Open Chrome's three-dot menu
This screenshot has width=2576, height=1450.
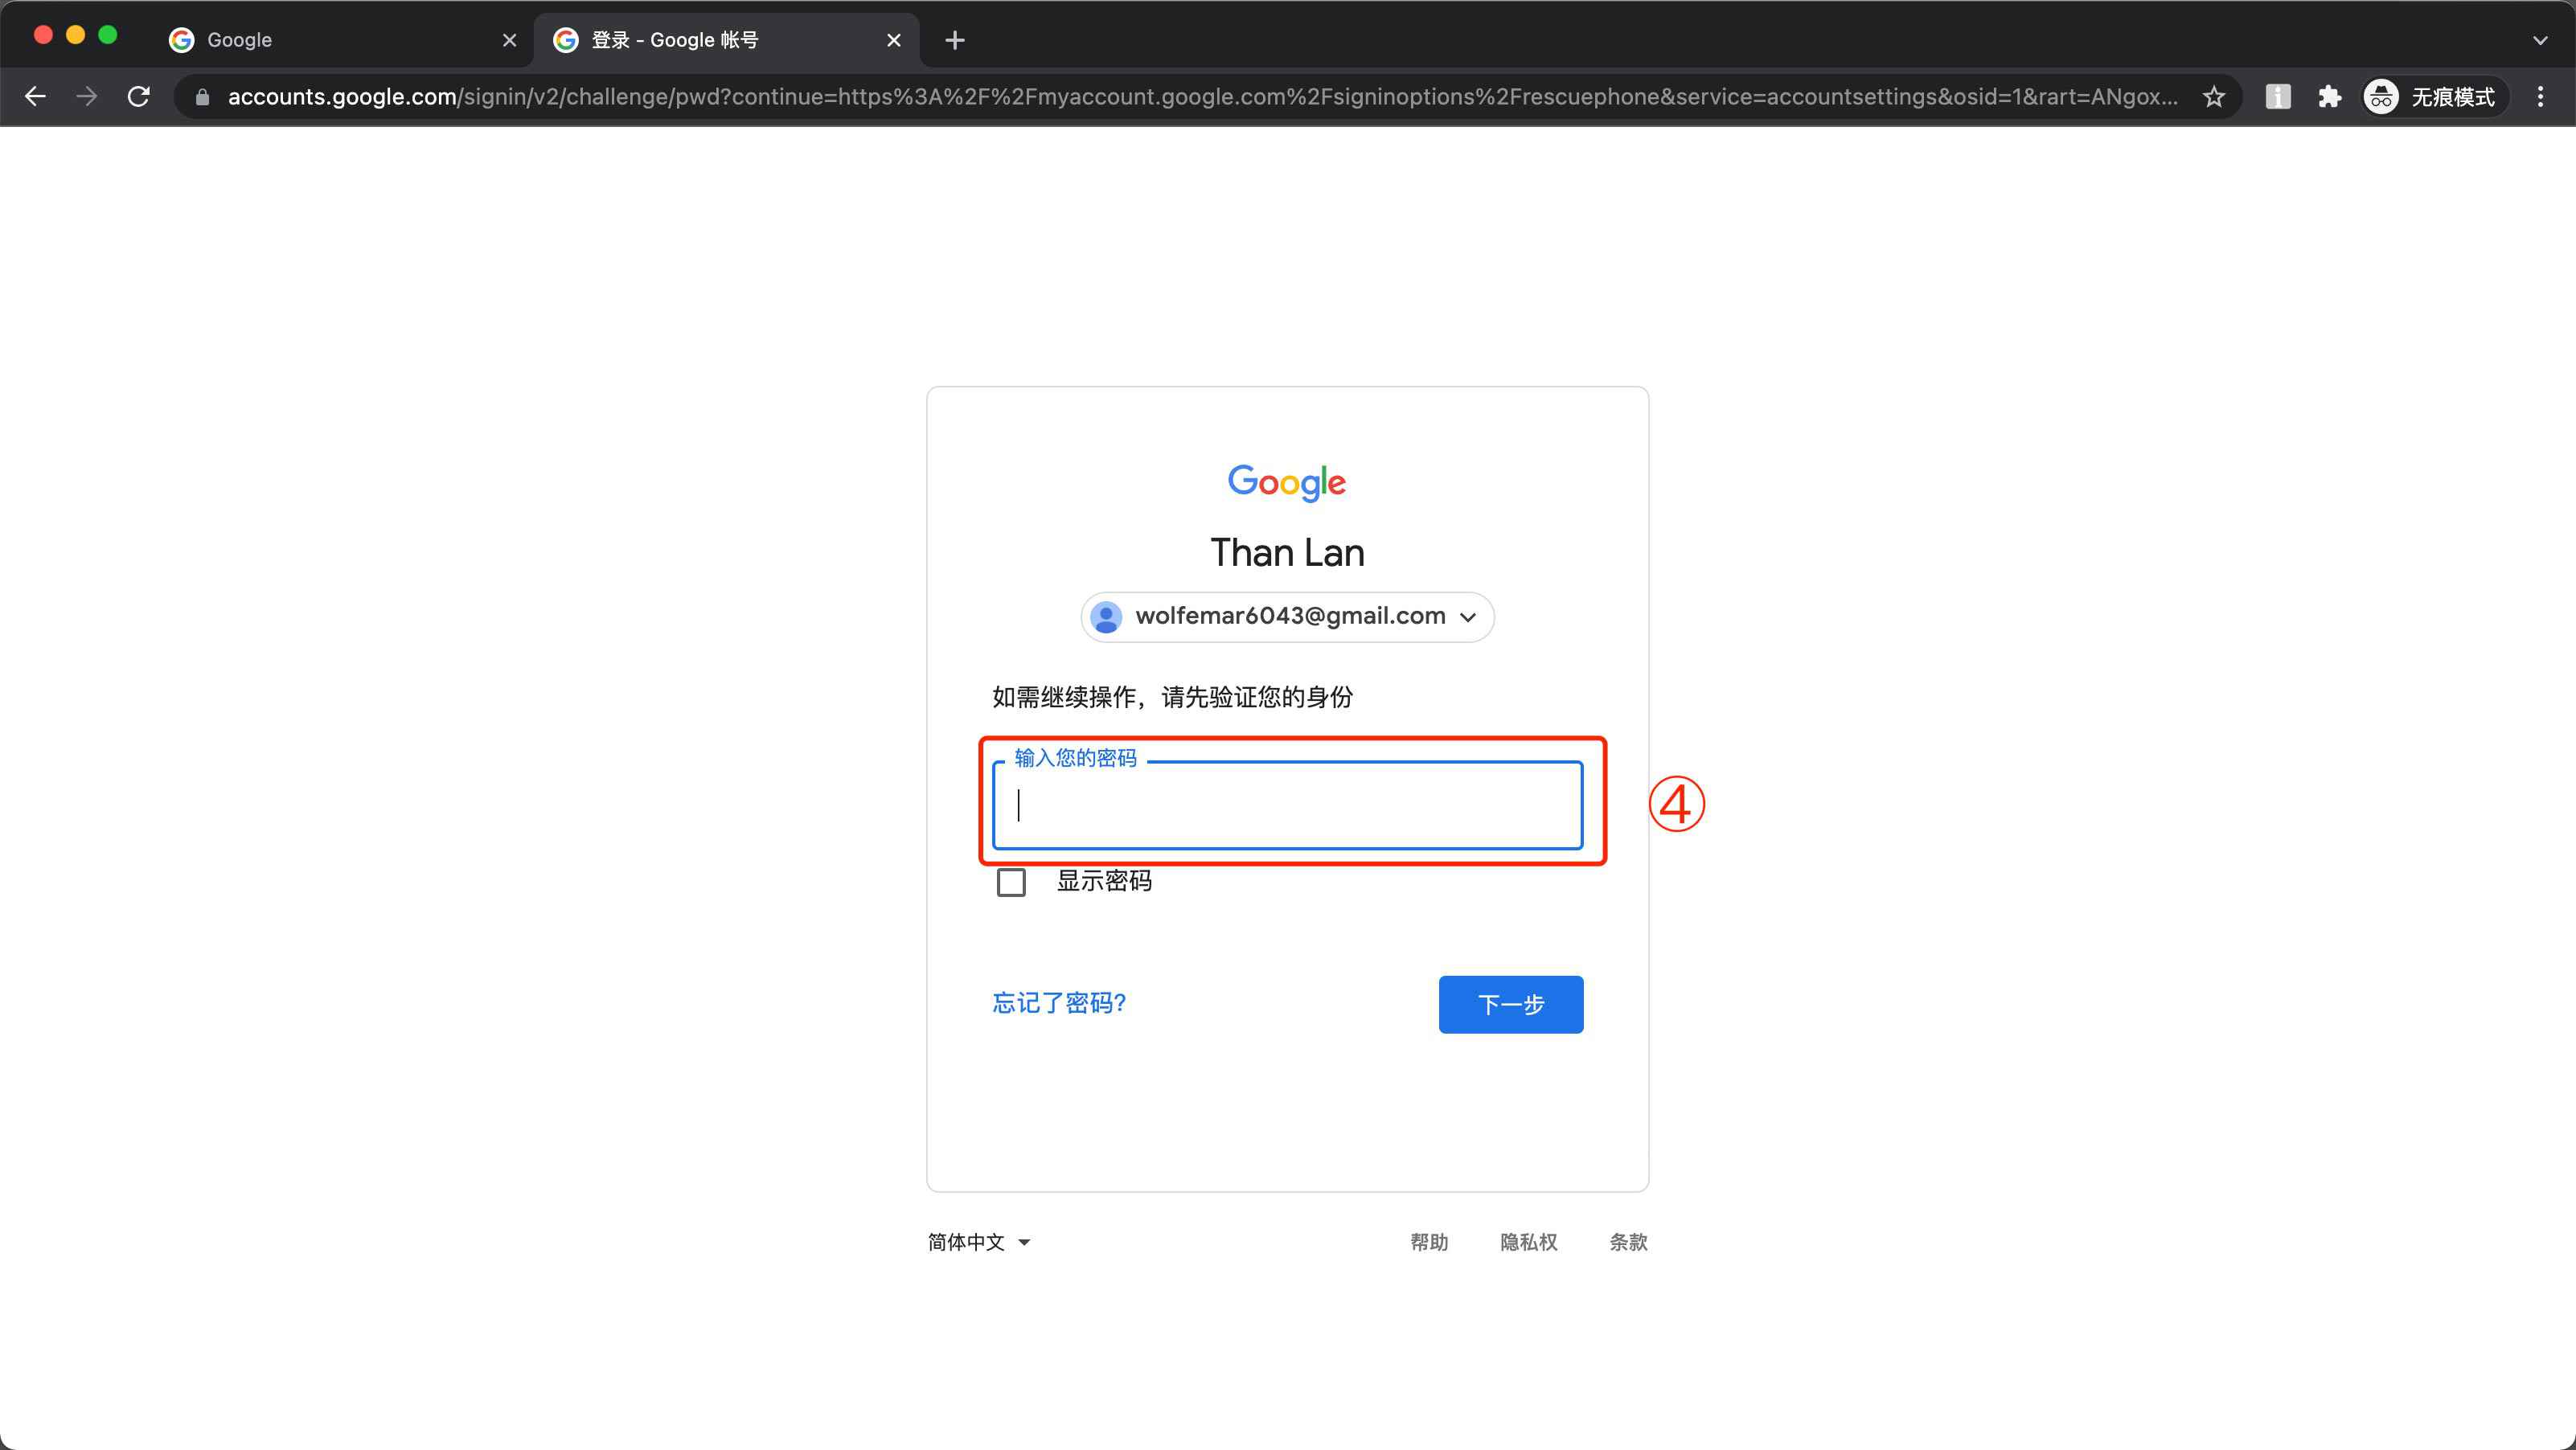[2541, 96]
